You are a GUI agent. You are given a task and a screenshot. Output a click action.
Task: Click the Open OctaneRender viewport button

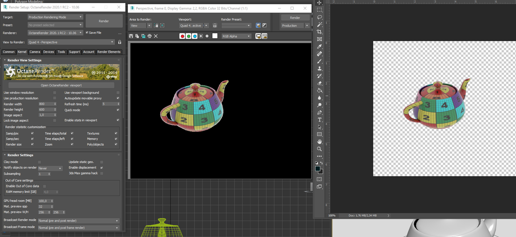61,85
